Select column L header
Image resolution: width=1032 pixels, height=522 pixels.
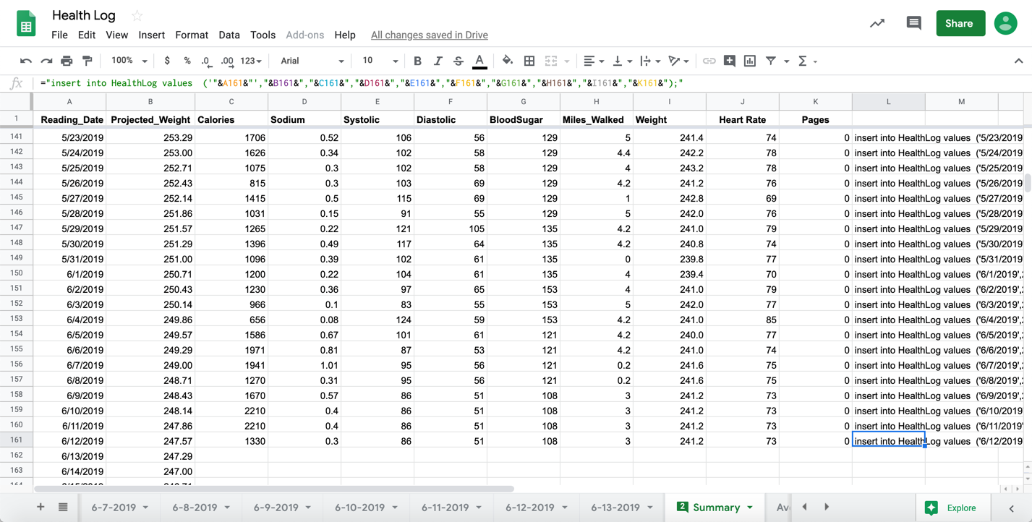point(888,101)
